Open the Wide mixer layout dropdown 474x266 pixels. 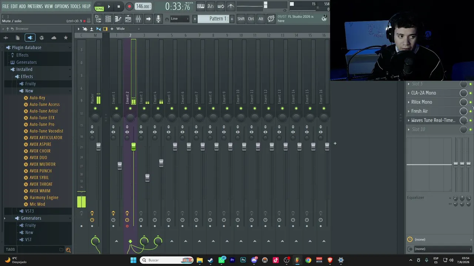[127, 29]
